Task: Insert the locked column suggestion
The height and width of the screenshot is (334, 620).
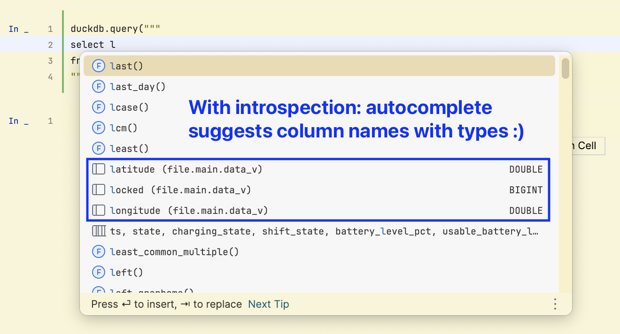Action: [319, 190]
